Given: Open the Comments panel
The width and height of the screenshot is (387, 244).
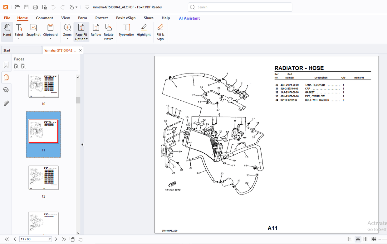Looking at the screenshot, I should tap(6, 90).
